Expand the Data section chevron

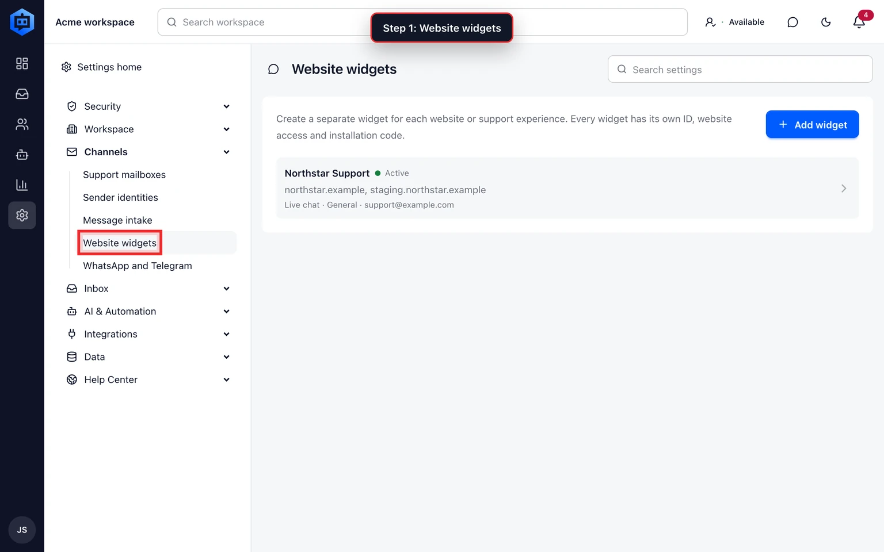click(227, 357)
